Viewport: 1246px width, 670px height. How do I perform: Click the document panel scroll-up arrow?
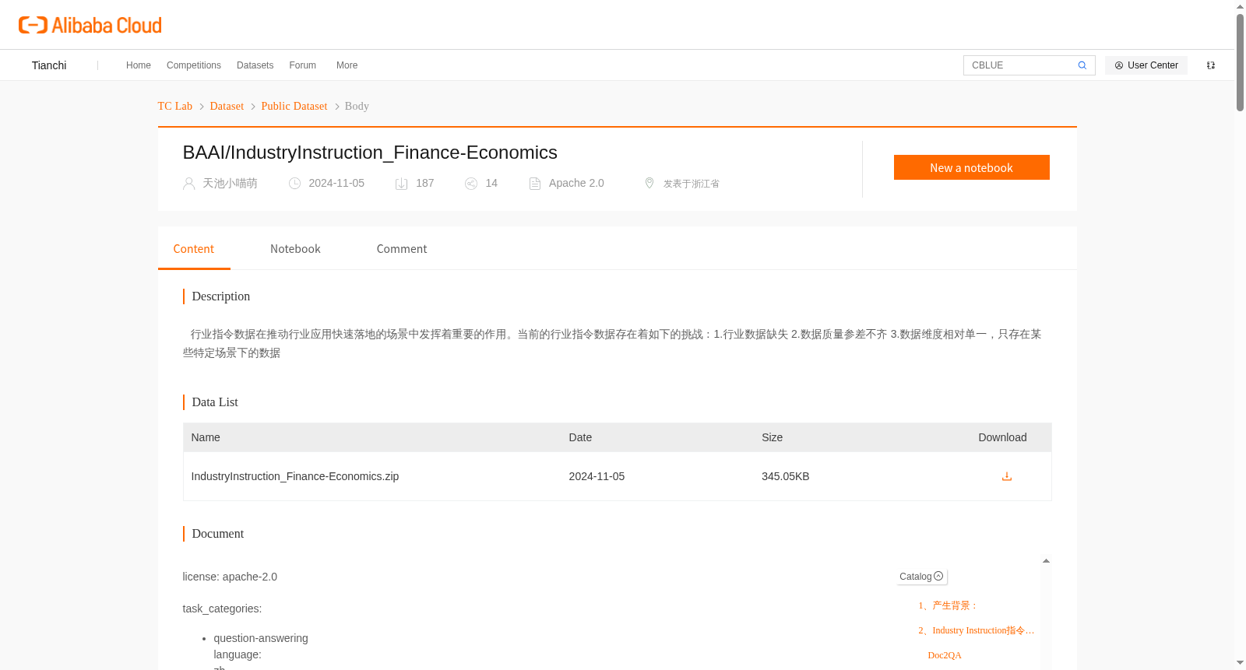tap(1046, 561)
